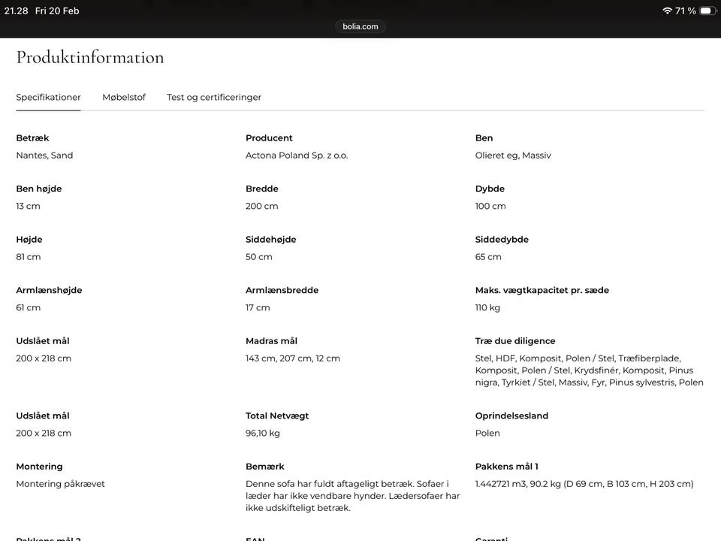Tap the 21.28 clock in status bar

coord(16,11)
